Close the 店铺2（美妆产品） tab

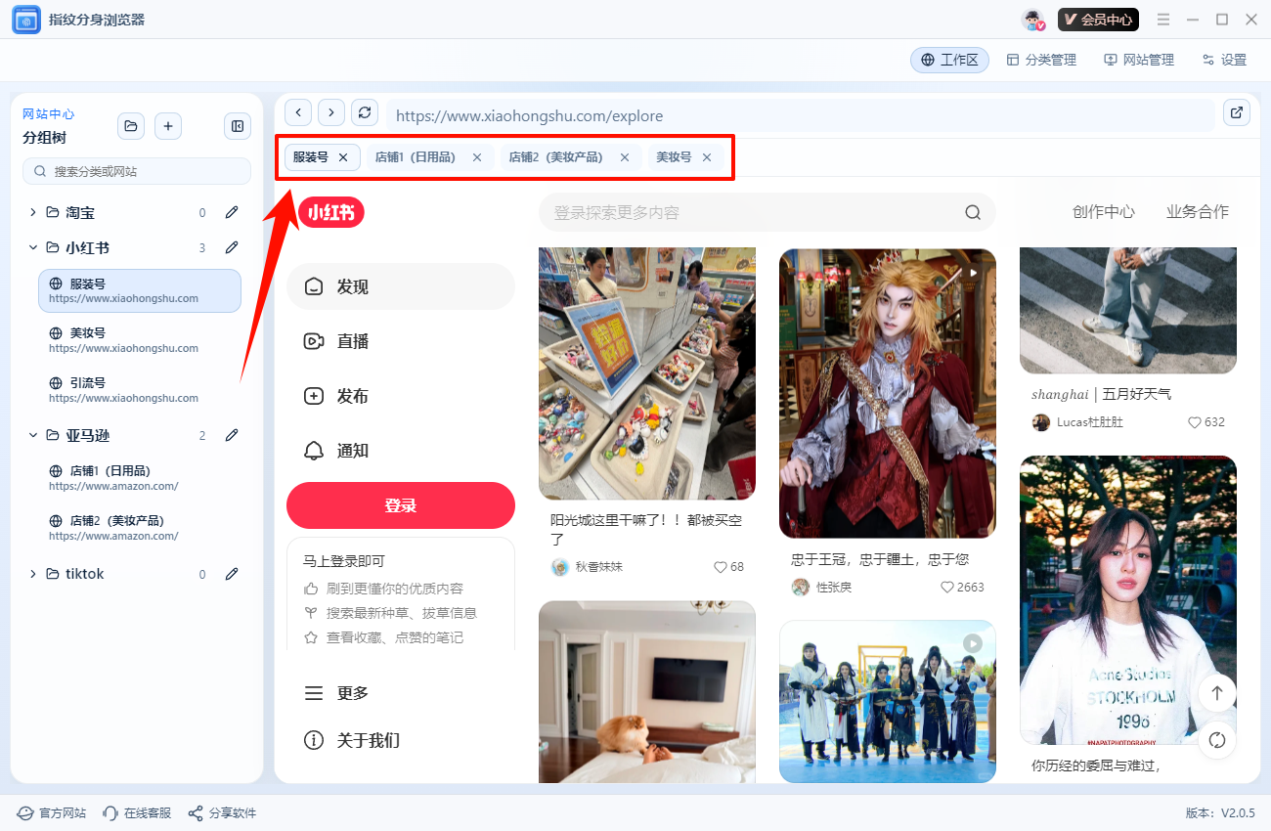click(625, 157)
